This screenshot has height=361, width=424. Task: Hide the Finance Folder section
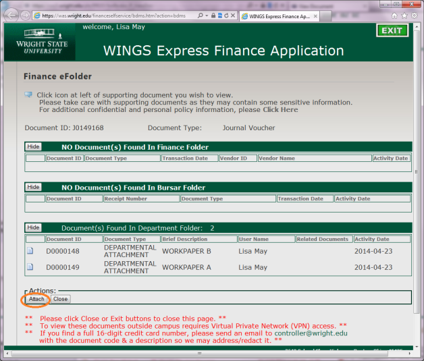coord(33,146)
